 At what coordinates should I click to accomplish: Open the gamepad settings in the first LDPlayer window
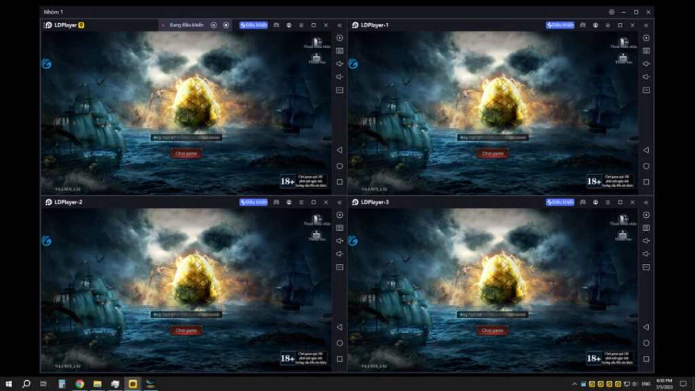pos(277,25)
